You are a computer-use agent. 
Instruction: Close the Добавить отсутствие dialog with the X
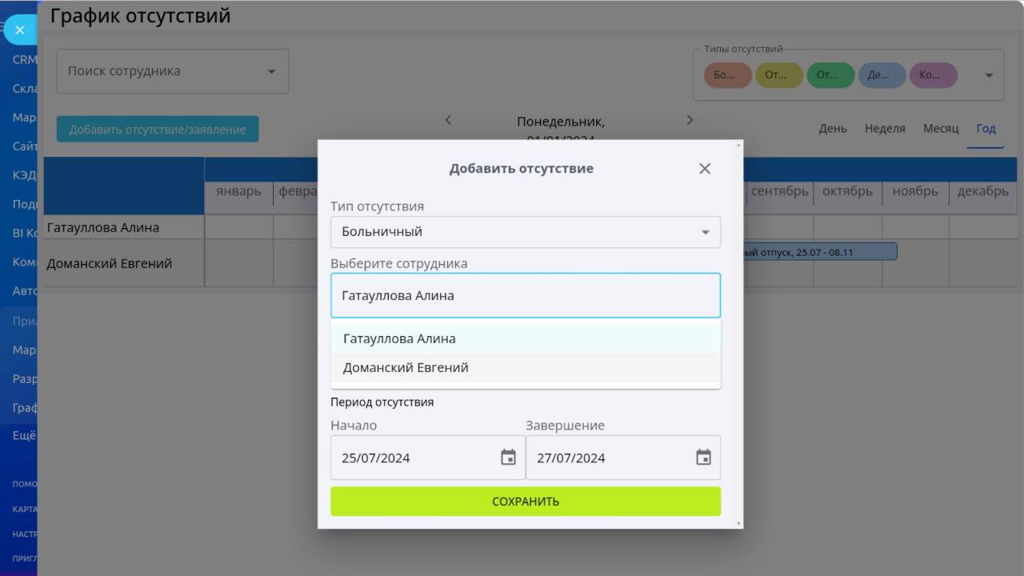pyautogui.click(x=705, y=169)
